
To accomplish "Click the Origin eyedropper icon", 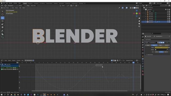I will 167,50.
